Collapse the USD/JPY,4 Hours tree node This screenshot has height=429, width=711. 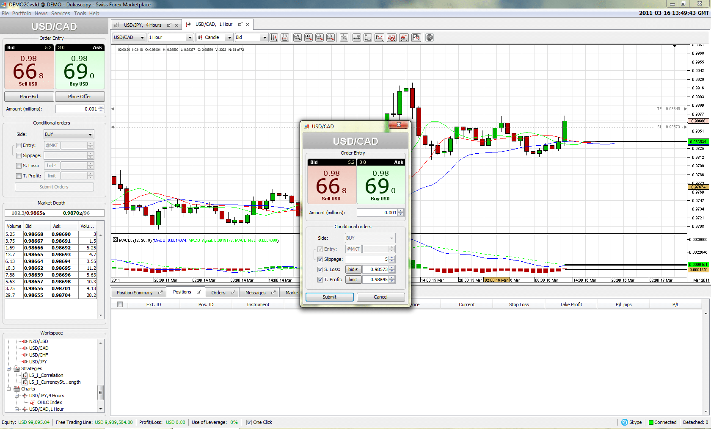pyautogui.click(x=17, y=396)
